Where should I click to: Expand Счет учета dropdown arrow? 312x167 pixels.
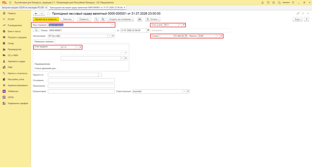click(x=180, y=25)
